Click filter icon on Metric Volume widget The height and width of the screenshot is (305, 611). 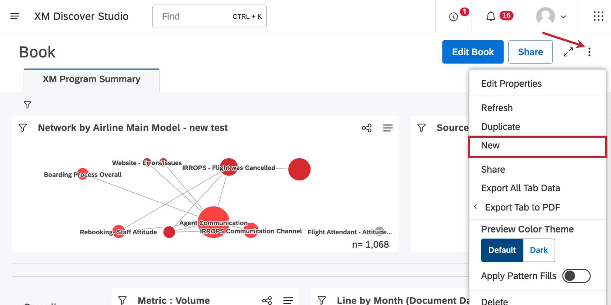pos(123,300)
